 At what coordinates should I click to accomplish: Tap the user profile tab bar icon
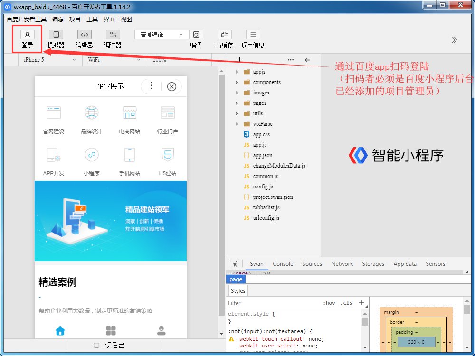coord(161,330)
